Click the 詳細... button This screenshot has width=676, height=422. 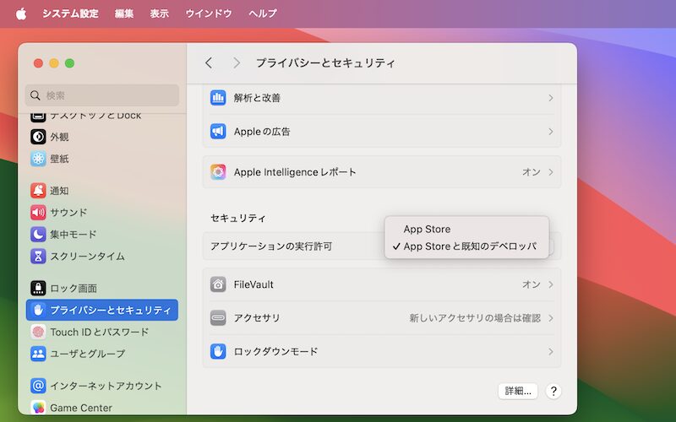point(518,391)
